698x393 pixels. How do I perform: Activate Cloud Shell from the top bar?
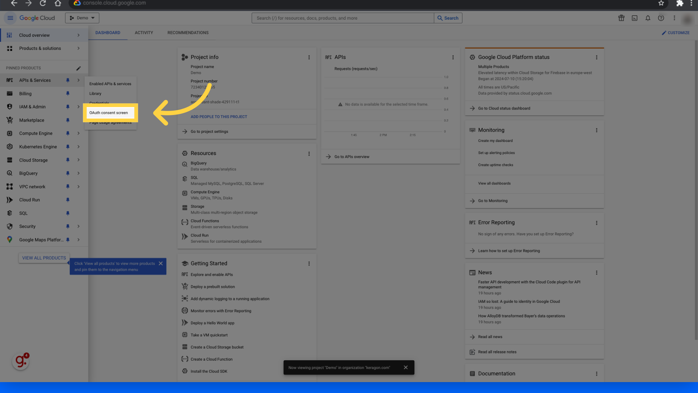tap(634, 18)
